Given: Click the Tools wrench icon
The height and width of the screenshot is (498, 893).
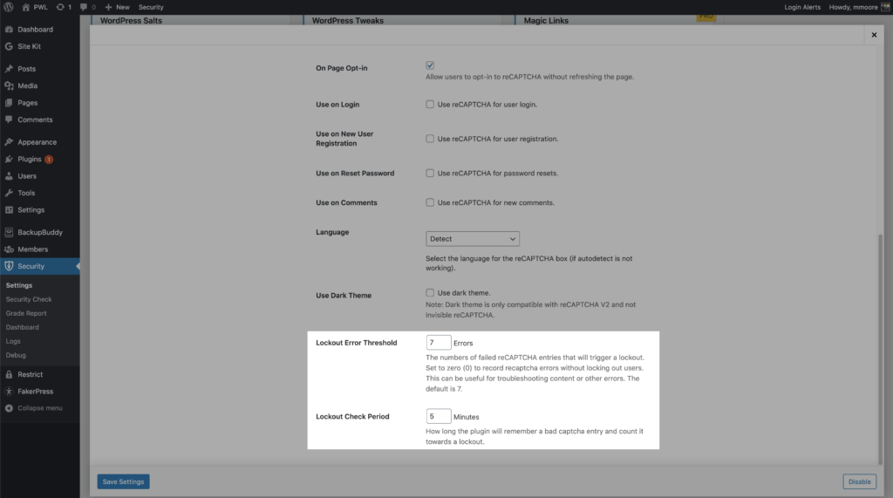Looking at the screenshot, I should pyautogui.click(x=9, y=193).
